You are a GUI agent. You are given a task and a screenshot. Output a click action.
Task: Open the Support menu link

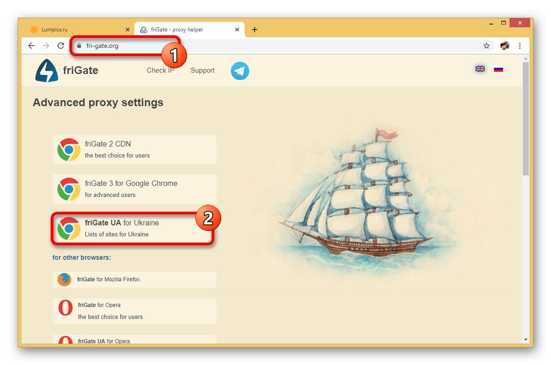tap(202, 71)
